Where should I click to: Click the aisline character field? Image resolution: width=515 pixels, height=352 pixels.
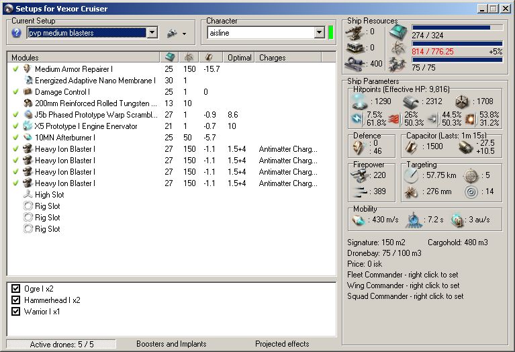pyautogui.click(x=261, y=32)
